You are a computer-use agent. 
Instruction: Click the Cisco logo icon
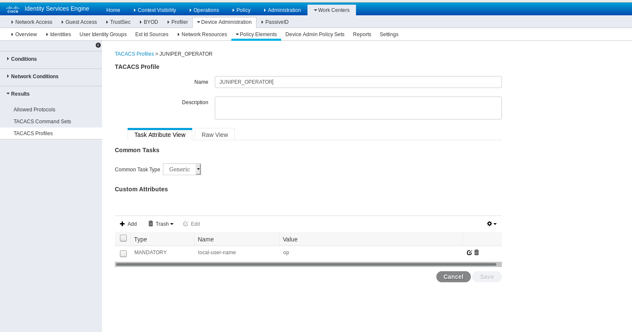pyautogui.click(x=13, y=9)
